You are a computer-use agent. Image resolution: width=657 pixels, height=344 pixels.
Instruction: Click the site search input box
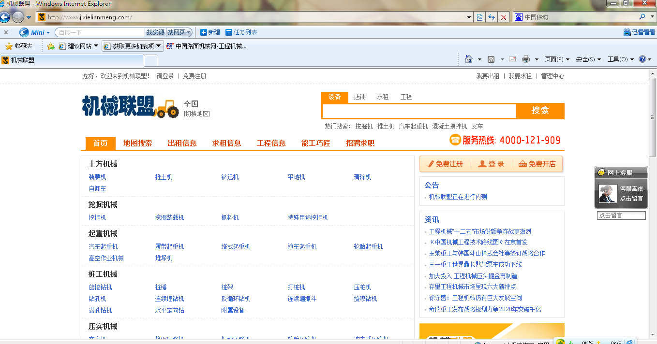(419, 111)
